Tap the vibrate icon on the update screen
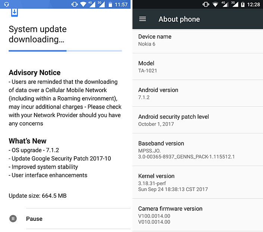 pos(75,4)
